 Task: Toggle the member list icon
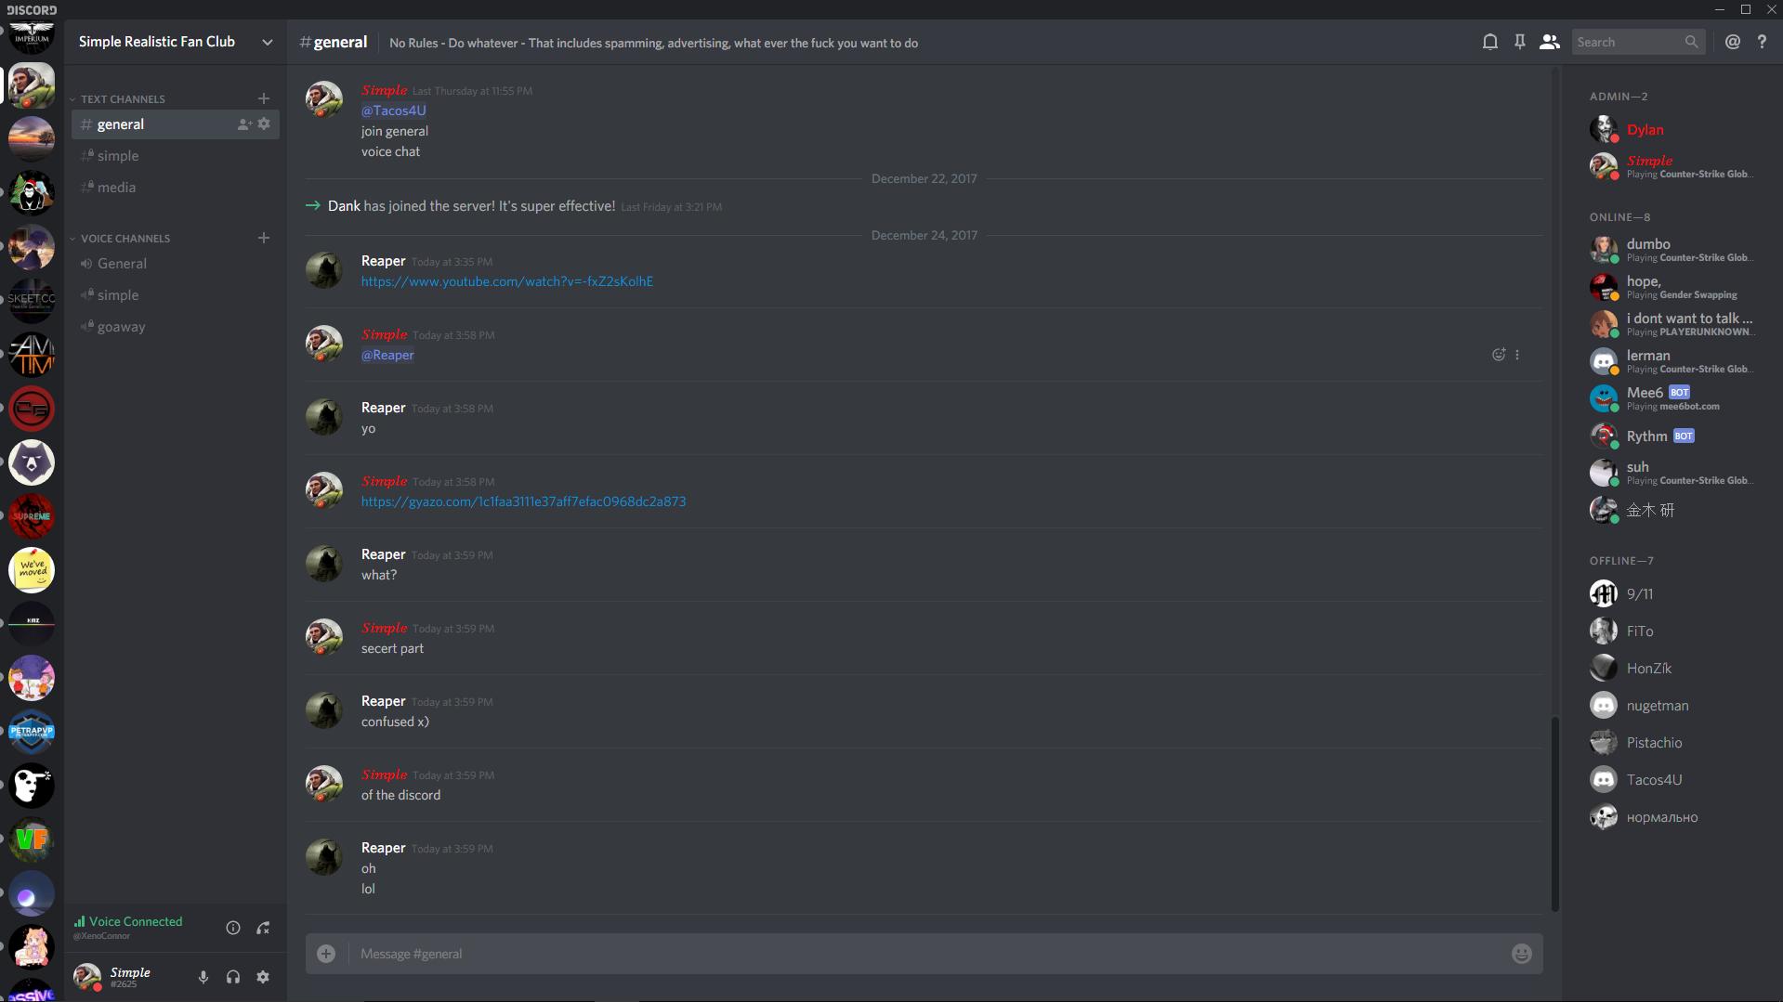point(1549,42)
